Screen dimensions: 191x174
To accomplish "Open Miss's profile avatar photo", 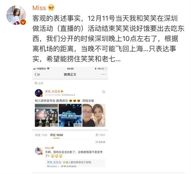I will coord(16,15).
